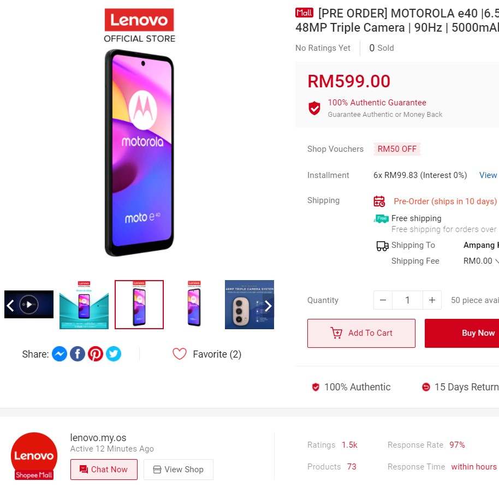Decrease quantity with the minus button
The image size is (499, 487).
[x=383, y=300]
